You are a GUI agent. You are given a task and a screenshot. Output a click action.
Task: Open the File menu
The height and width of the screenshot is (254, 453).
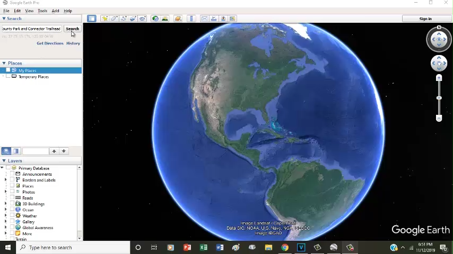tap(6, 11)
